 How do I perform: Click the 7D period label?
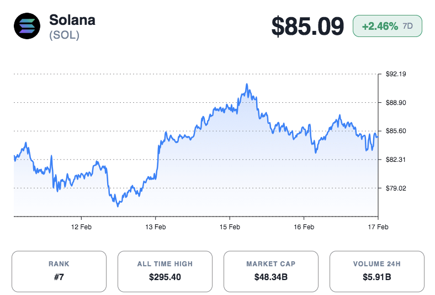(409, 26)
